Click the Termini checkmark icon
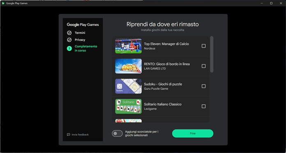The width and height of the screenshot is (286, 153). (69, 33)
